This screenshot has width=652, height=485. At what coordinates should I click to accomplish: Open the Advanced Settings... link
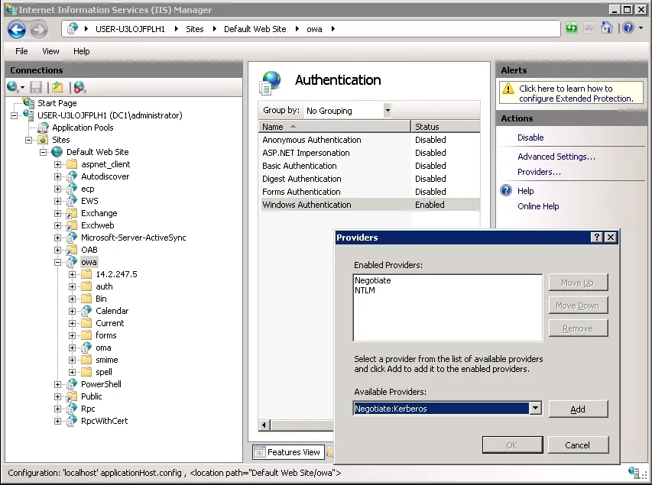[556, 157]
